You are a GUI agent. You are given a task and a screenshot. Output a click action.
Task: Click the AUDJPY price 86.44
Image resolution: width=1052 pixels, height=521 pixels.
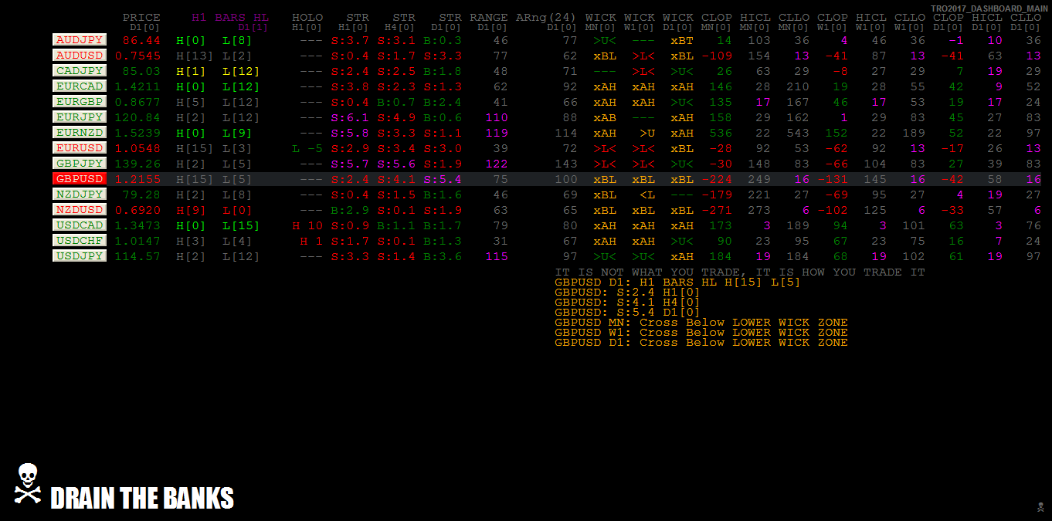tap(141, 40)
